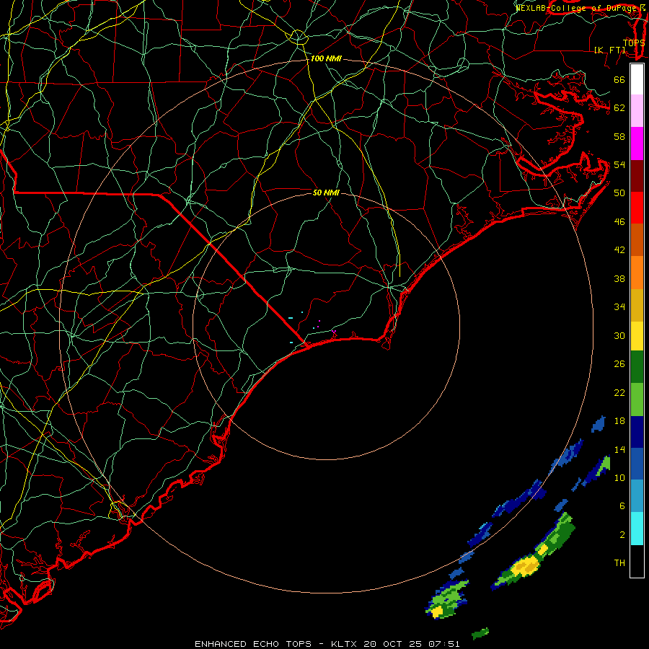Click the [K FT] unit label
Screen dimensions: 649x649
(609, 50)
